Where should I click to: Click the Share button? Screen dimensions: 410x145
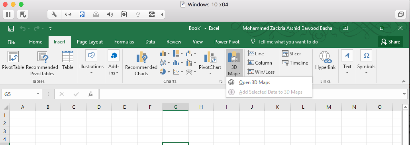tap(391, 42)
